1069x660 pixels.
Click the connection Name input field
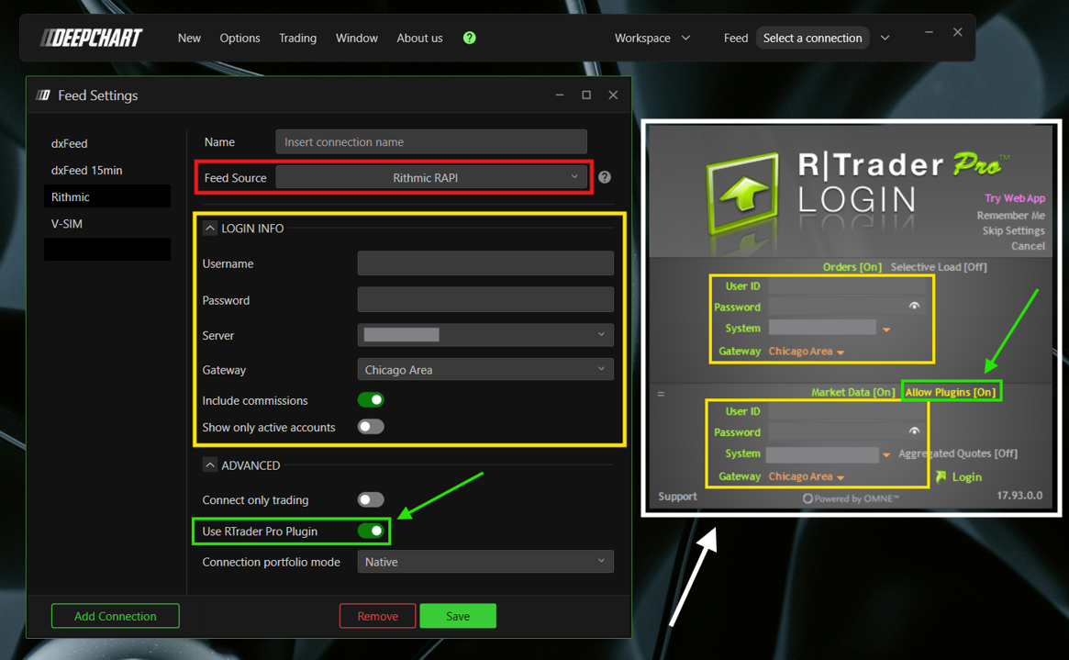[431, 141]
